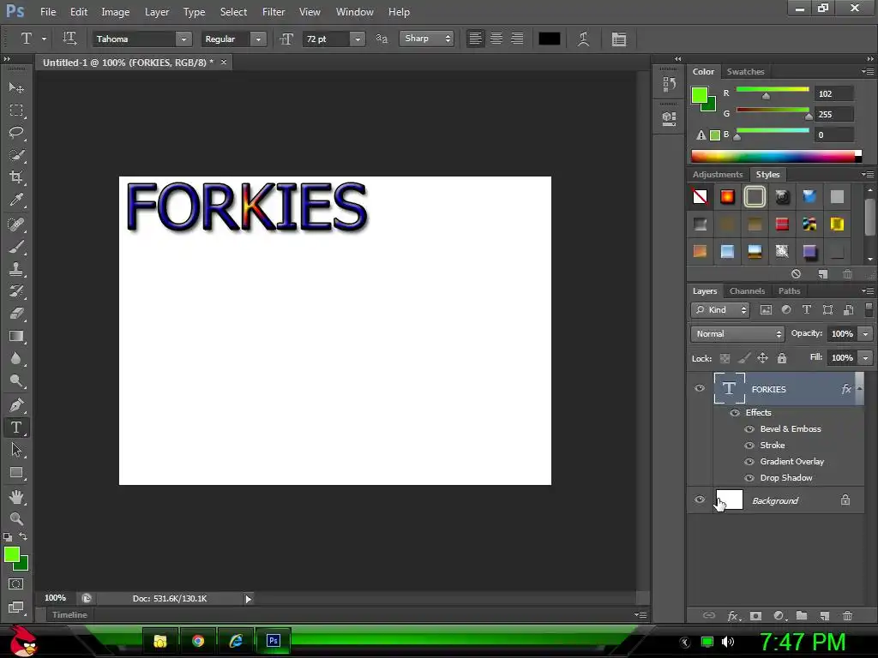
Task: Hide the Background layer visibility eye
Action: 700,499
